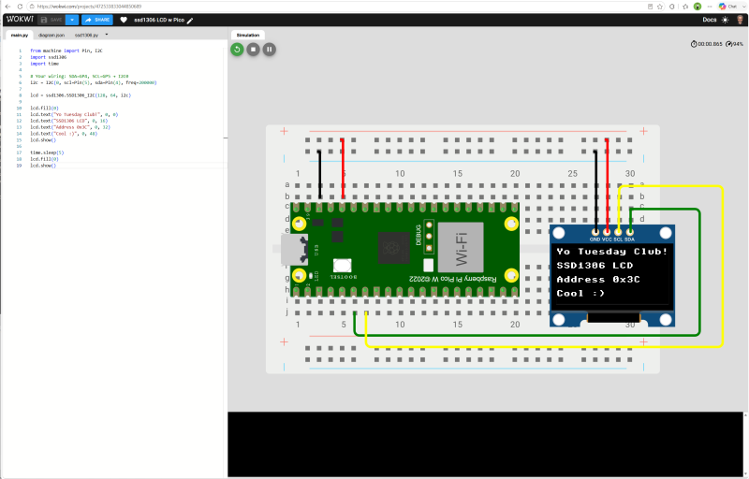Open browser settings ellipsis menu
This screenshot has width=749, height=479.
click(x=710, y=7)
